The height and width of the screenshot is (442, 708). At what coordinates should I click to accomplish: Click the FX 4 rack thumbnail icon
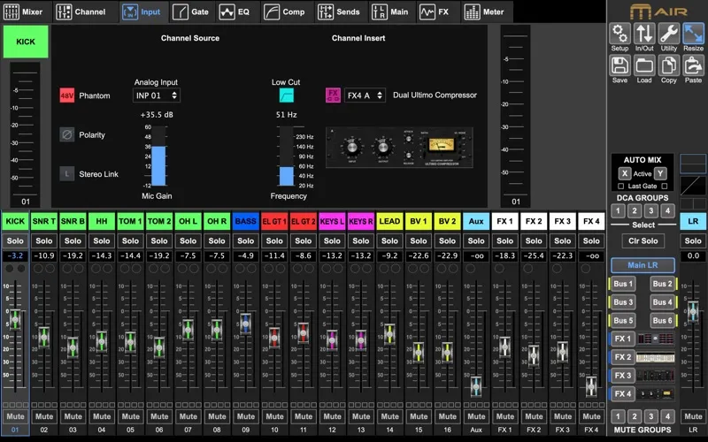[655, 393]
